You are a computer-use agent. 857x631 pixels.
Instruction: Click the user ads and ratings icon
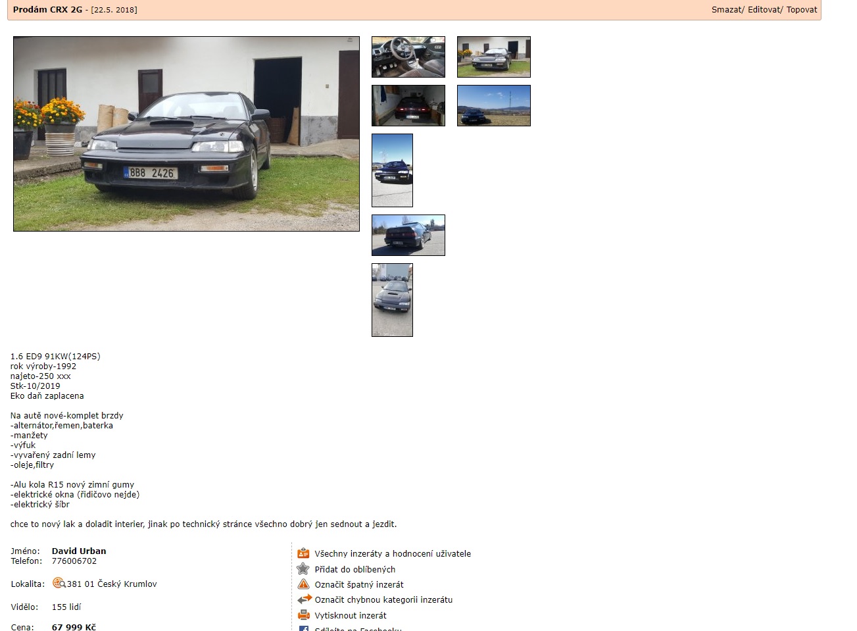click(303, 553)
